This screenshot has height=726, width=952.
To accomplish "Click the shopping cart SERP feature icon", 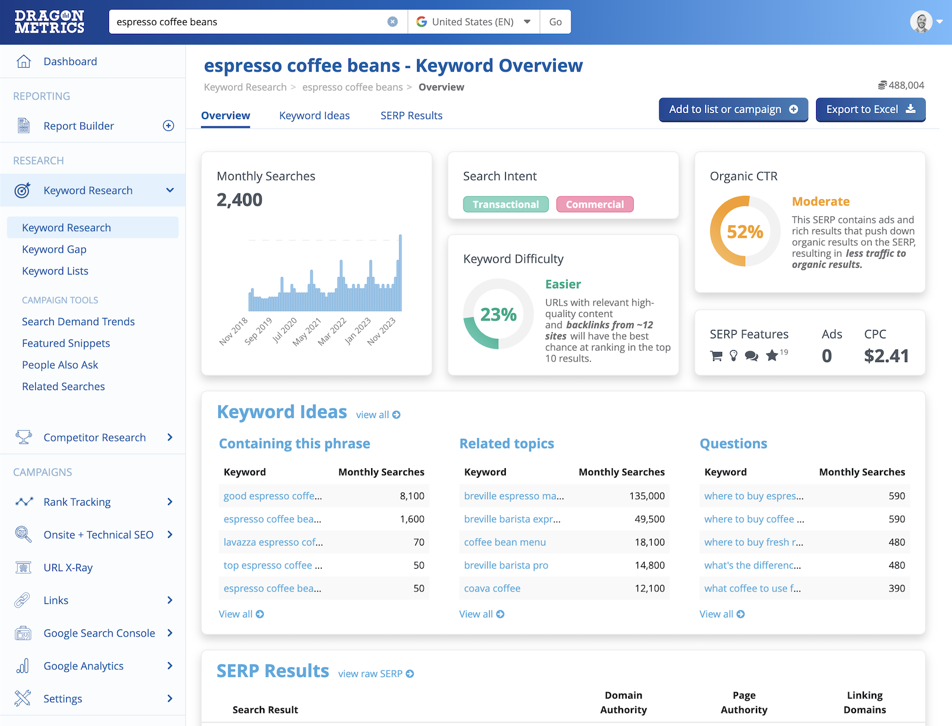I will point(716,356).
